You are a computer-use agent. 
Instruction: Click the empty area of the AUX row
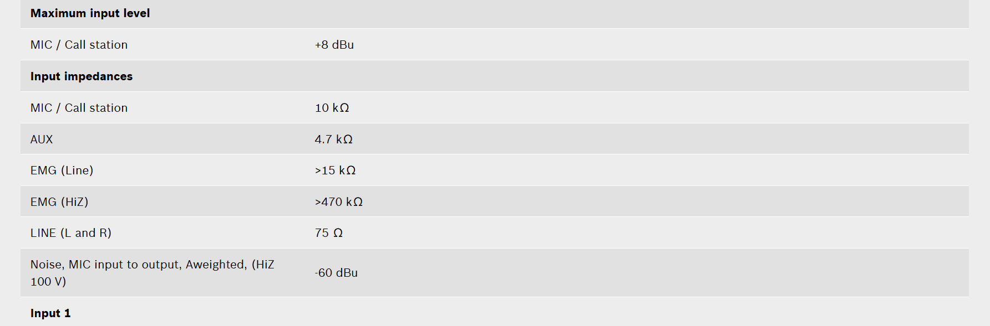tap(660, 139)
